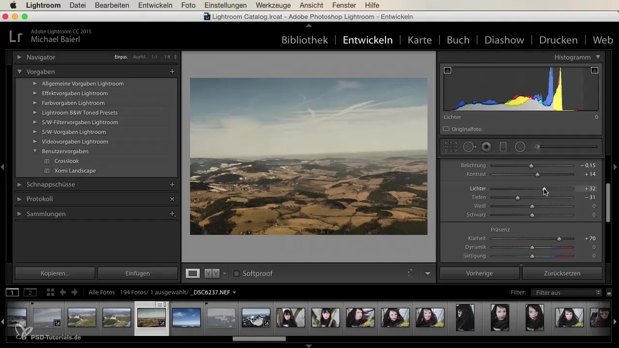Expand S/W-Filtervorgaben Lightroom folder
This screenshot has height=348, width=619.
click(x=35, y=122)
